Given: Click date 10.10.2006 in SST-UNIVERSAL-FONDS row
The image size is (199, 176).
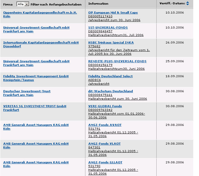Looking at the screenshot, I should (x=175, y=28).
